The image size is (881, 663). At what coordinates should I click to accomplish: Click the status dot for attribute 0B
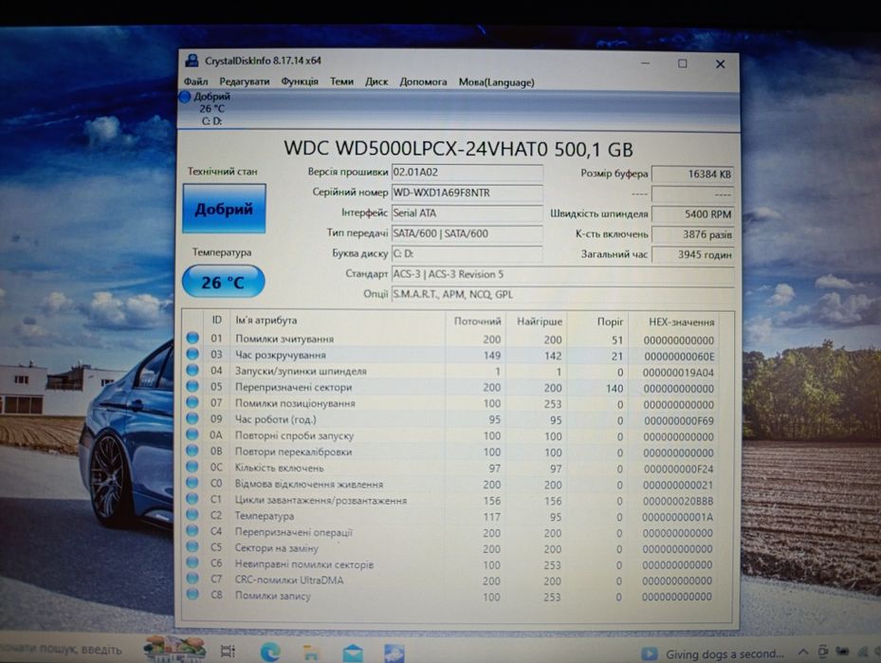193,450
